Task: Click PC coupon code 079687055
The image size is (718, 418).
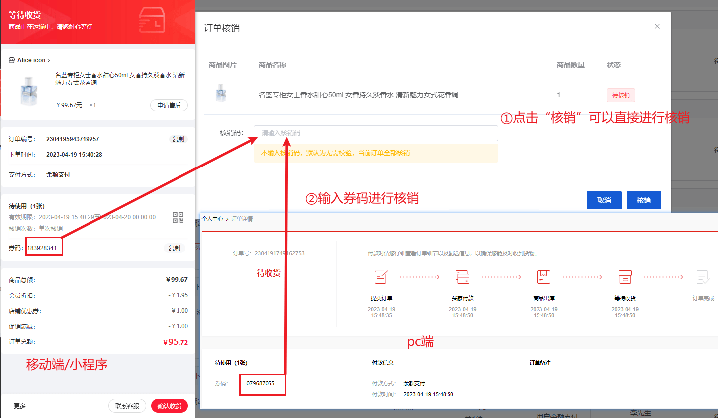Action: click(261, 383)
